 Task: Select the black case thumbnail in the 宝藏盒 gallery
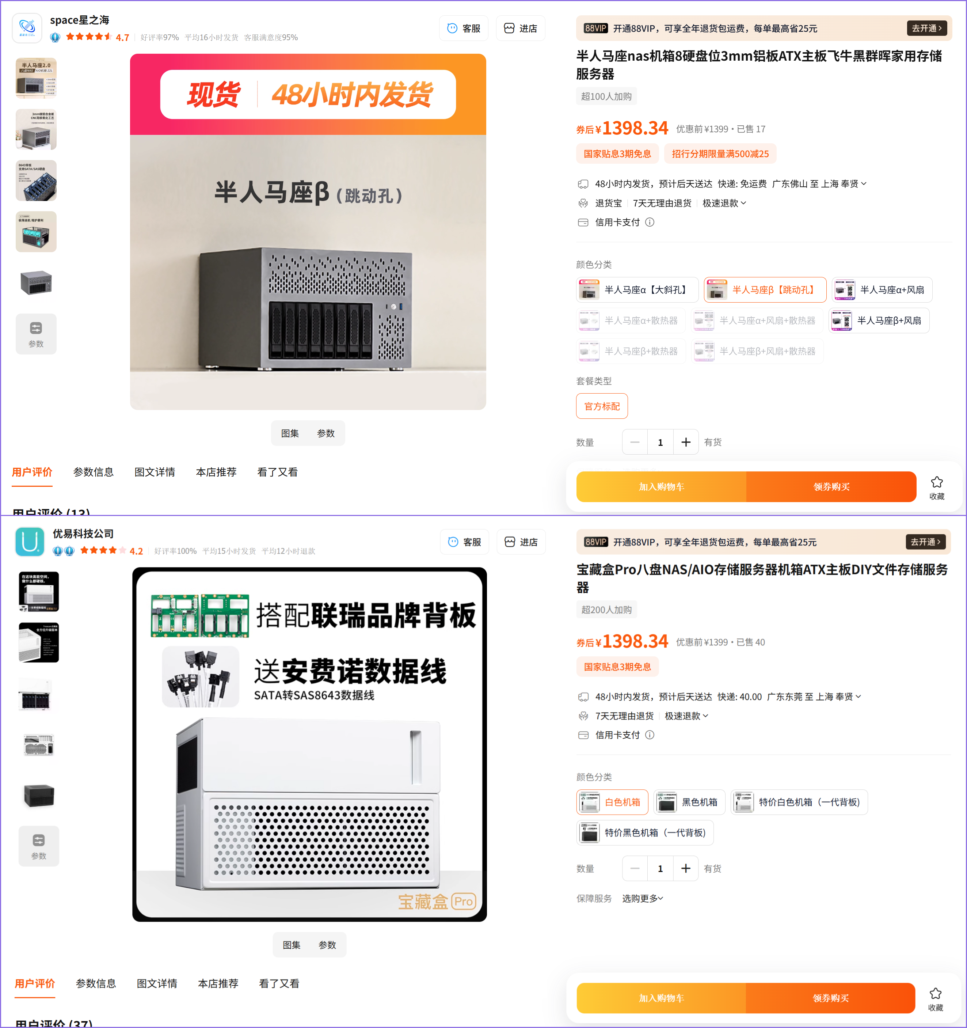[x=39, y=795]
